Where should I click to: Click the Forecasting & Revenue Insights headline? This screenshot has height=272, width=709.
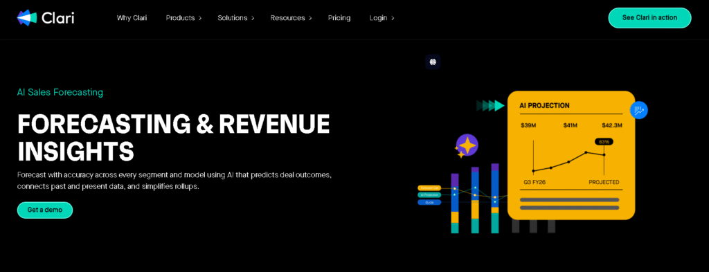173,138
